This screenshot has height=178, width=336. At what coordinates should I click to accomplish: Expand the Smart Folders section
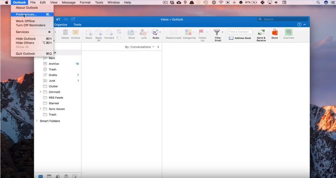click(x=37, y=121)
